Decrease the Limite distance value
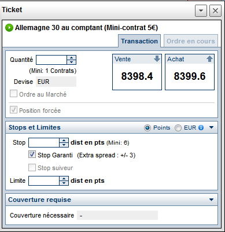This screenshot has width=225, height=232. tap(64, 183)
